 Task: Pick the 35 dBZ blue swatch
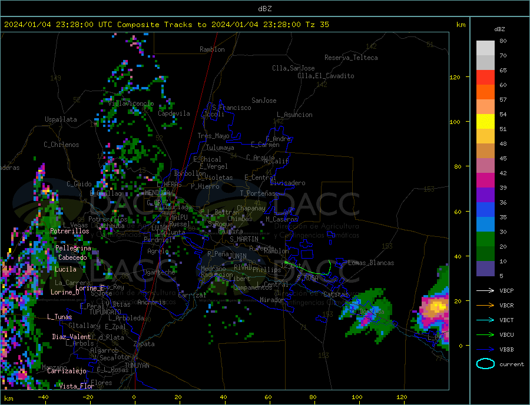point(485,210)
